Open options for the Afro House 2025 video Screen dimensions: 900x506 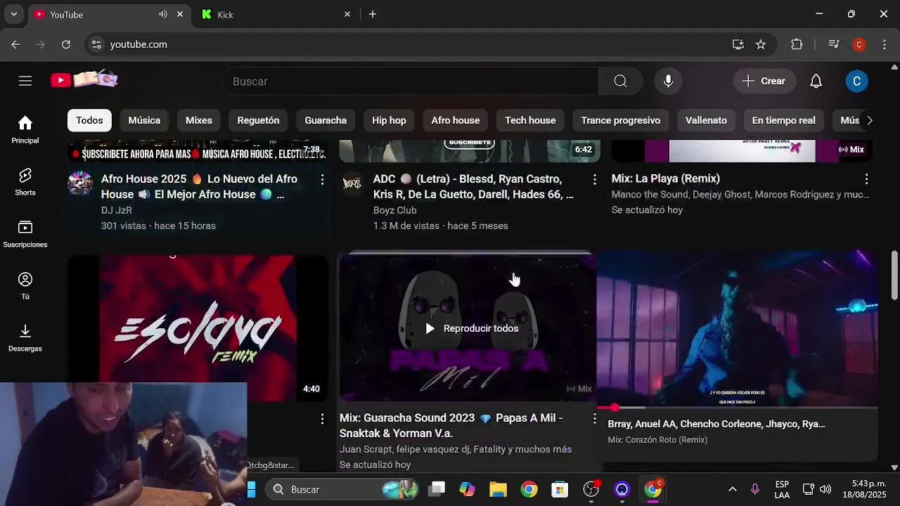[322, 180]
